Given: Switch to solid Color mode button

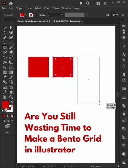Looking at the screenshot, I should [4, 116].
